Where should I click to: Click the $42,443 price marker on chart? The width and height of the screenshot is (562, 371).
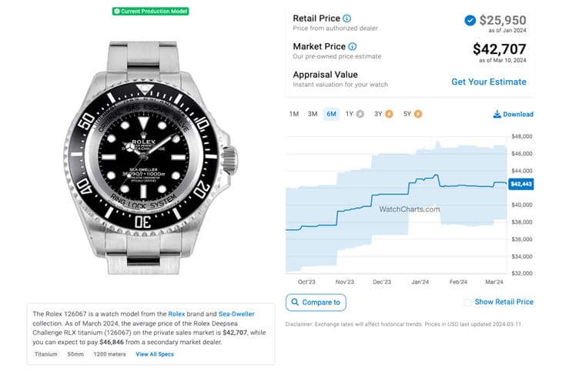click(520, 184)
